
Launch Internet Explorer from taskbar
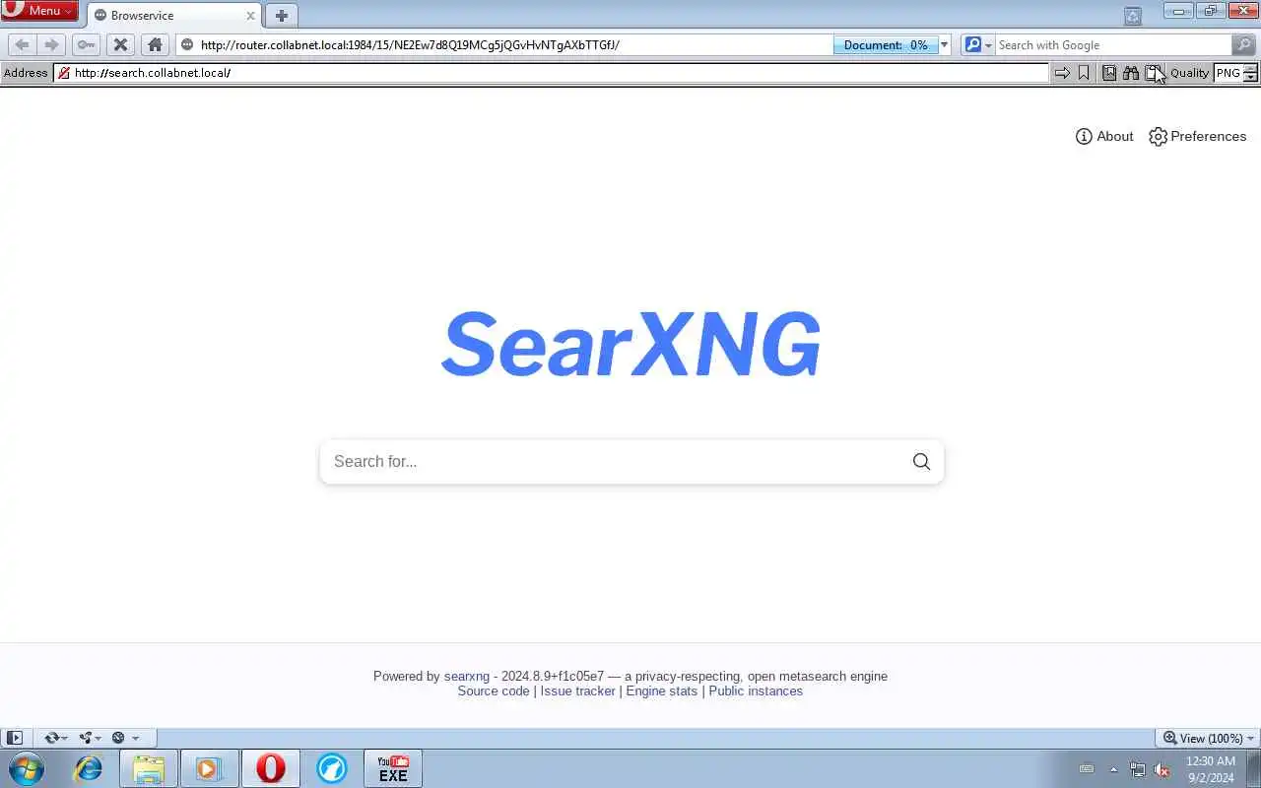tap(89, 768)
